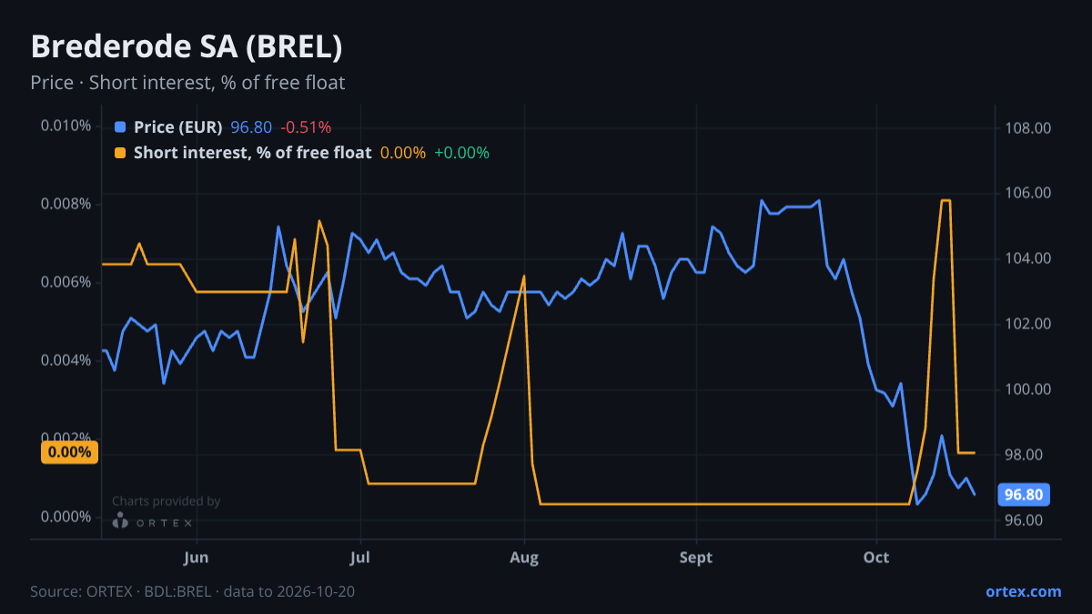Screen dimensions: 1092x614
Task: Click the 102.00 right axis label
Action: (1029, 324)
